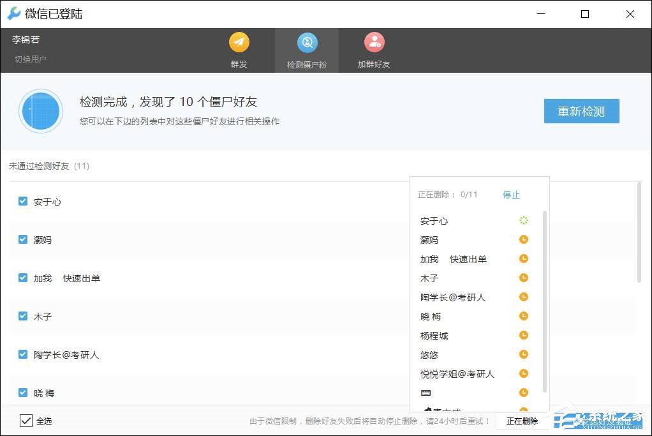Click the clock icon next to 木子
The image size is (652, 436).
coord(523,278)
